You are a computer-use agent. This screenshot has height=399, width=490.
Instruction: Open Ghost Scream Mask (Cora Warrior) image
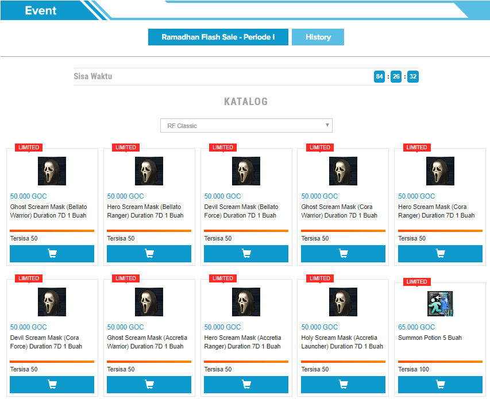pyautogui.click(x=343, y=171)
